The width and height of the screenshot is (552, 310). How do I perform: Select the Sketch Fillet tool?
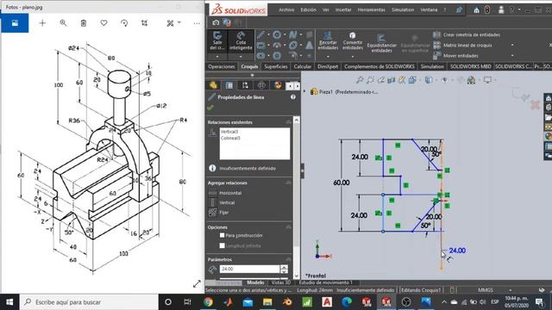coord(293,55)
